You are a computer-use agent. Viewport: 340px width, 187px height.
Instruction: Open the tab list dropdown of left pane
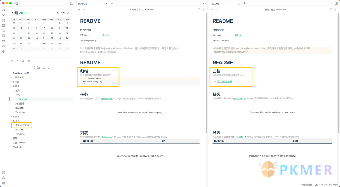pos(203,3)
